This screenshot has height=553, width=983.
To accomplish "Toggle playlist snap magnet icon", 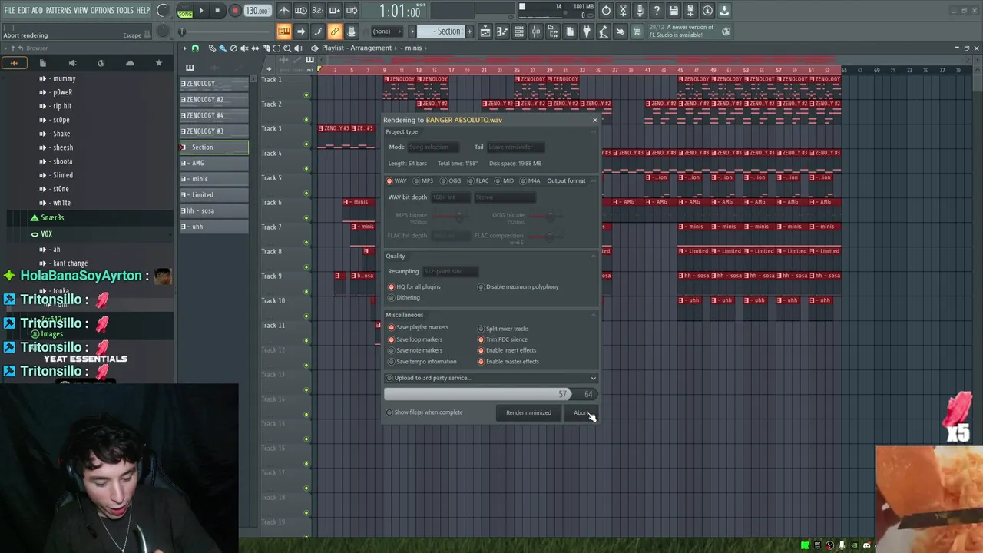I will 195,48.
